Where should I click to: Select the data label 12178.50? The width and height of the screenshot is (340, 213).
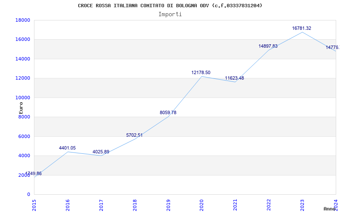pyautogui.click(x=201, y=72)
